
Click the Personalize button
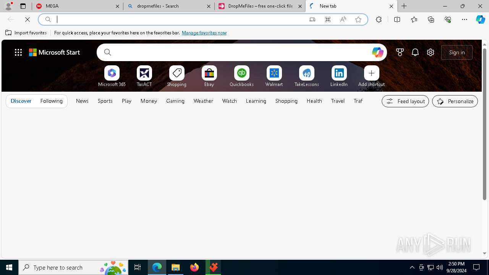click(x=455, y=101)
